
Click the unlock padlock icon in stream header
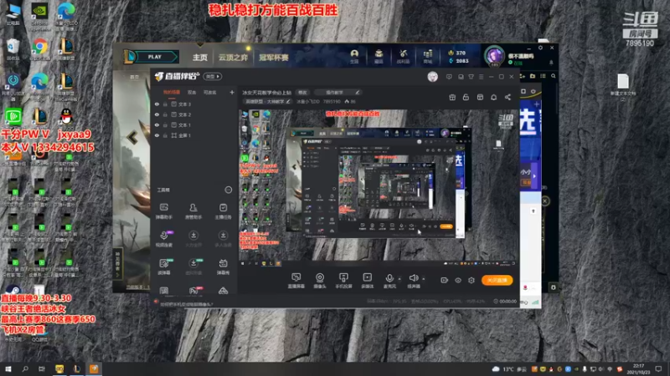466,97
